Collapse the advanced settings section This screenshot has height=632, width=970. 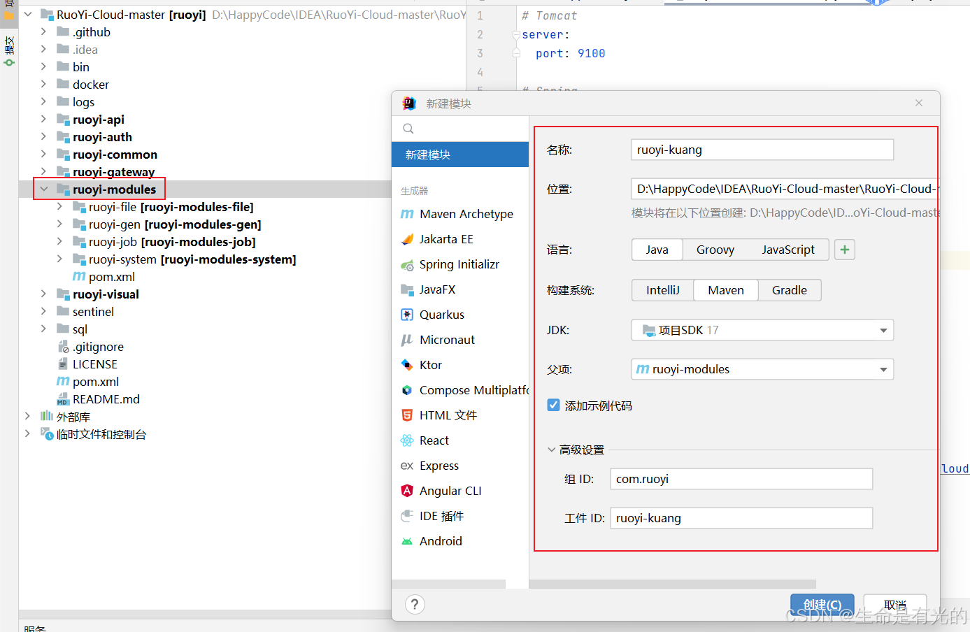click(551, 450)
